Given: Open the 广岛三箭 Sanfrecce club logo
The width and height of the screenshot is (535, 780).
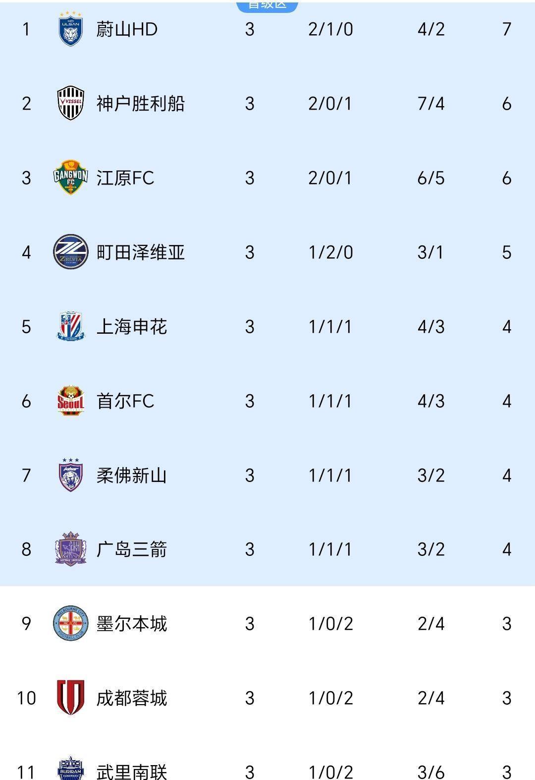Looking at the screenshot, I should click(70, 549).
